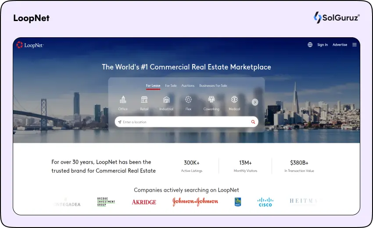Click the Enter a location field
The image size is (373, 228).
186,122
